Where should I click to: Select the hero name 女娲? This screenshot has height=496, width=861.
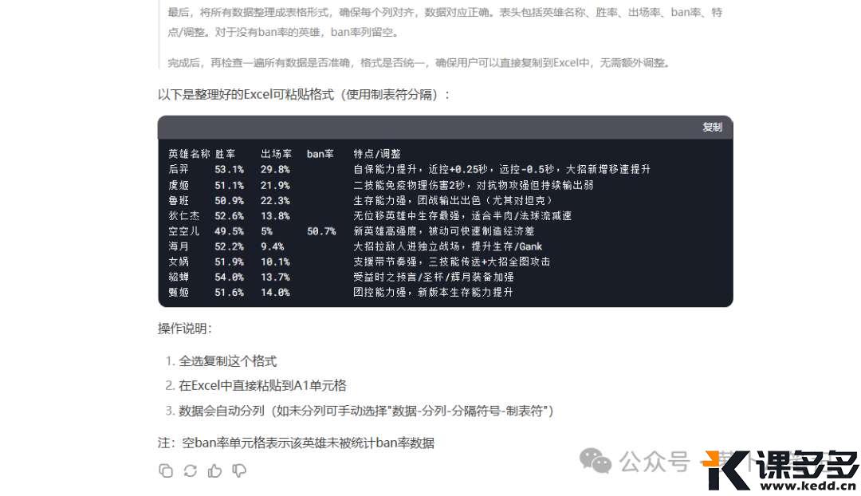[x=179, y=262]
